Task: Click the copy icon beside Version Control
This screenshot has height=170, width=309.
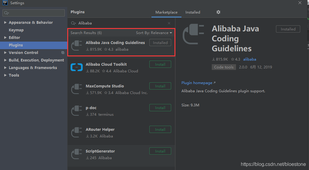Action: coord(63,52)
